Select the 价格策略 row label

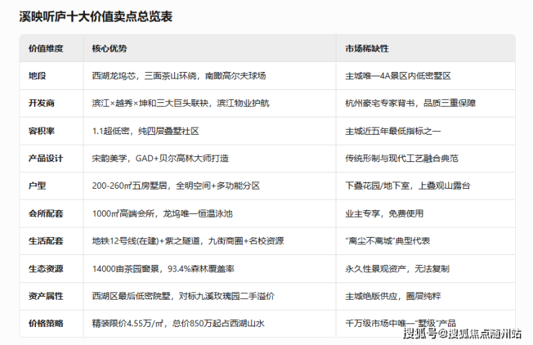pyautogui.click(x=46, y=323)
